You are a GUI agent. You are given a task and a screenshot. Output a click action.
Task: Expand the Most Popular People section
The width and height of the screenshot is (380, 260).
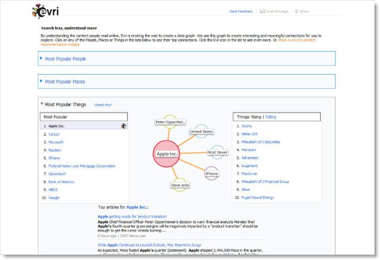point(41,58)
